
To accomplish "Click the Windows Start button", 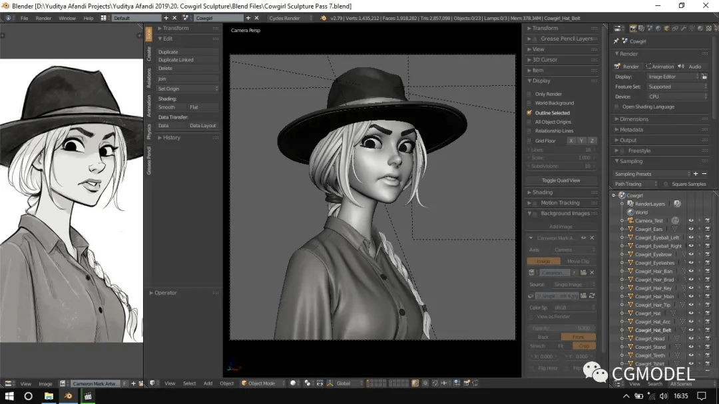I will (9, 396).
